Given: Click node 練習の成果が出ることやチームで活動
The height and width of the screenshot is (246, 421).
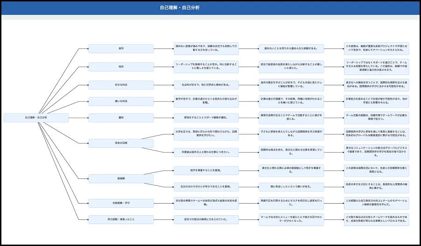Looking at the screenshot, I should (291, 118).
